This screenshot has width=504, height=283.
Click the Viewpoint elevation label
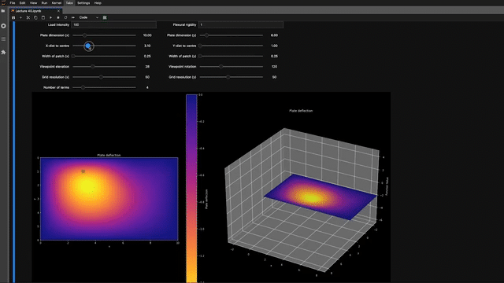54,67
